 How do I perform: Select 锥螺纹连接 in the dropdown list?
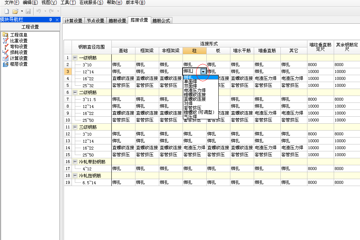pos(201,95)
